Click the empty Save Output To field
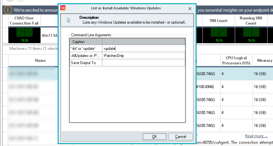273x146 pixels. (143, 63)
